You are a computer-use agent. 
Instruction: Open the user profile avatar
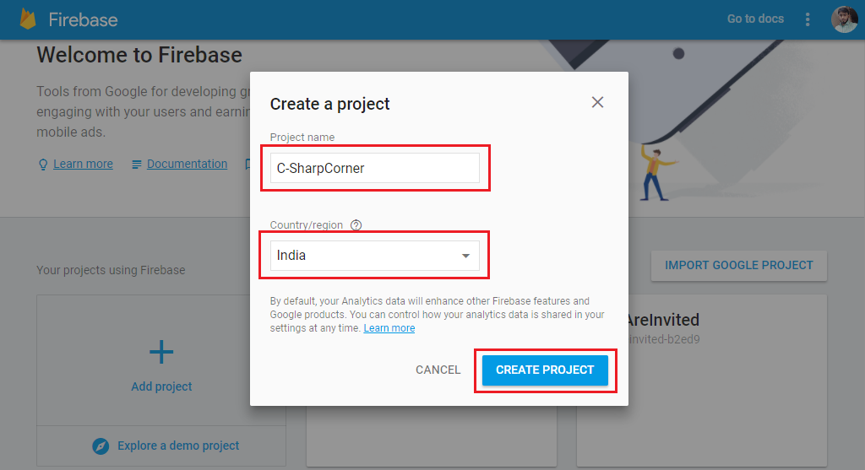coord(845,19)
